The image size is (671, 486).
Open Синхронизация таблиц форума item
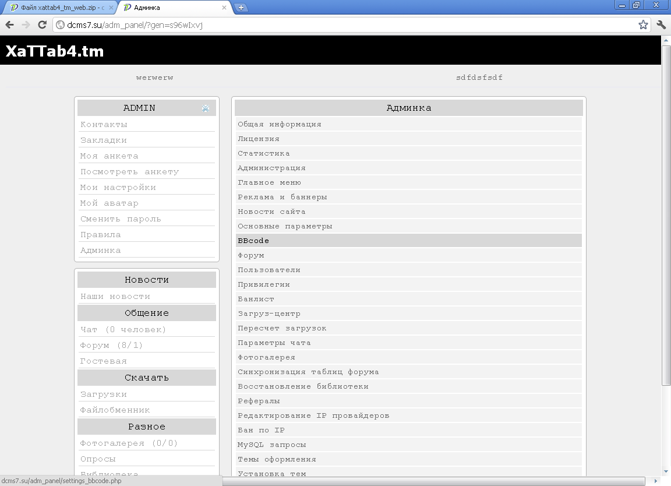[409, 372]
